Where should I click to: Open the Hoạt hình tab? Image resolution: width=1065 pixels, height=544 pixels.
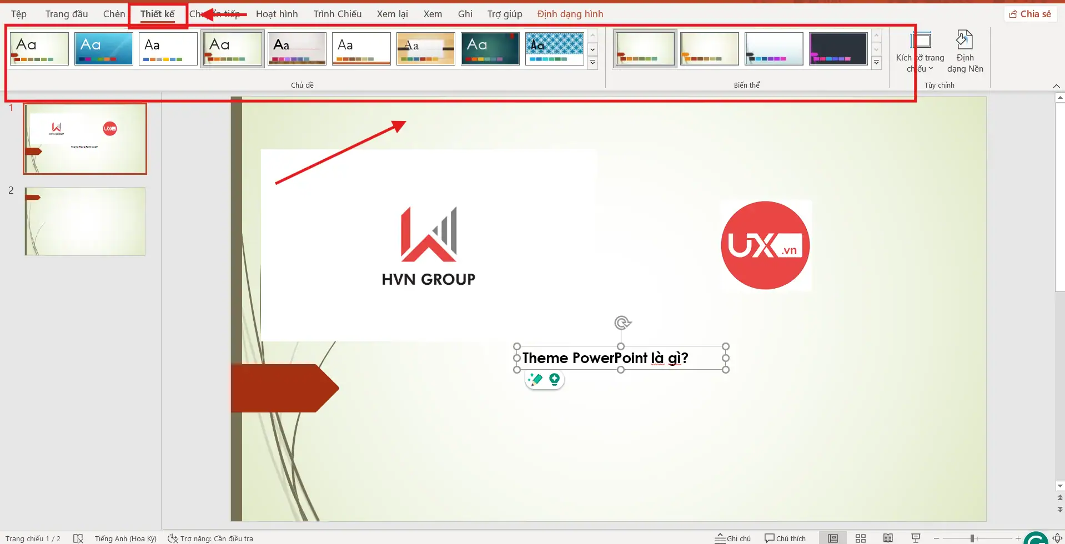pos(277,14)
